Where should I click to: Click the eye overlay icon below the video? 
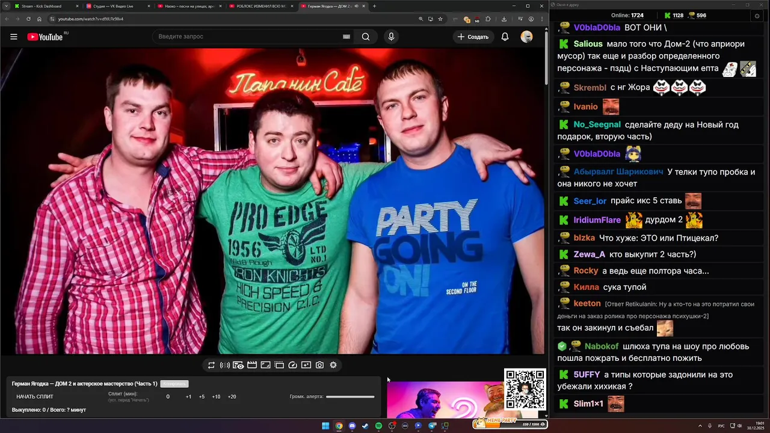[x=238, y=365]
